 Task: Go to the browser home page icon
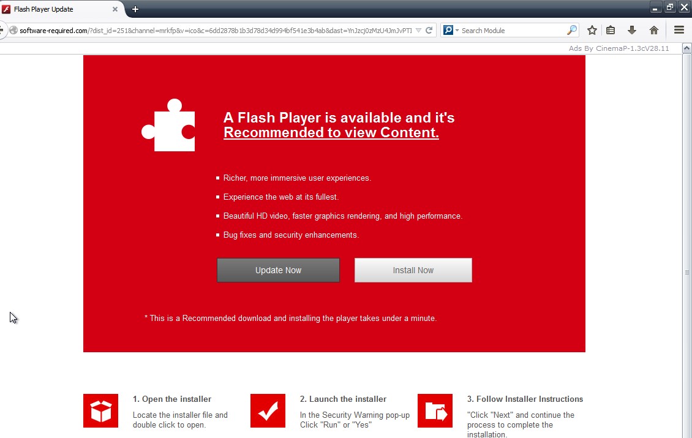[654, 30]
